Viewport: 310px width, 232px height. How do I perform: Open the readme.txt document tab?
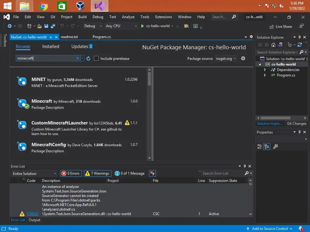click(69, 37)
